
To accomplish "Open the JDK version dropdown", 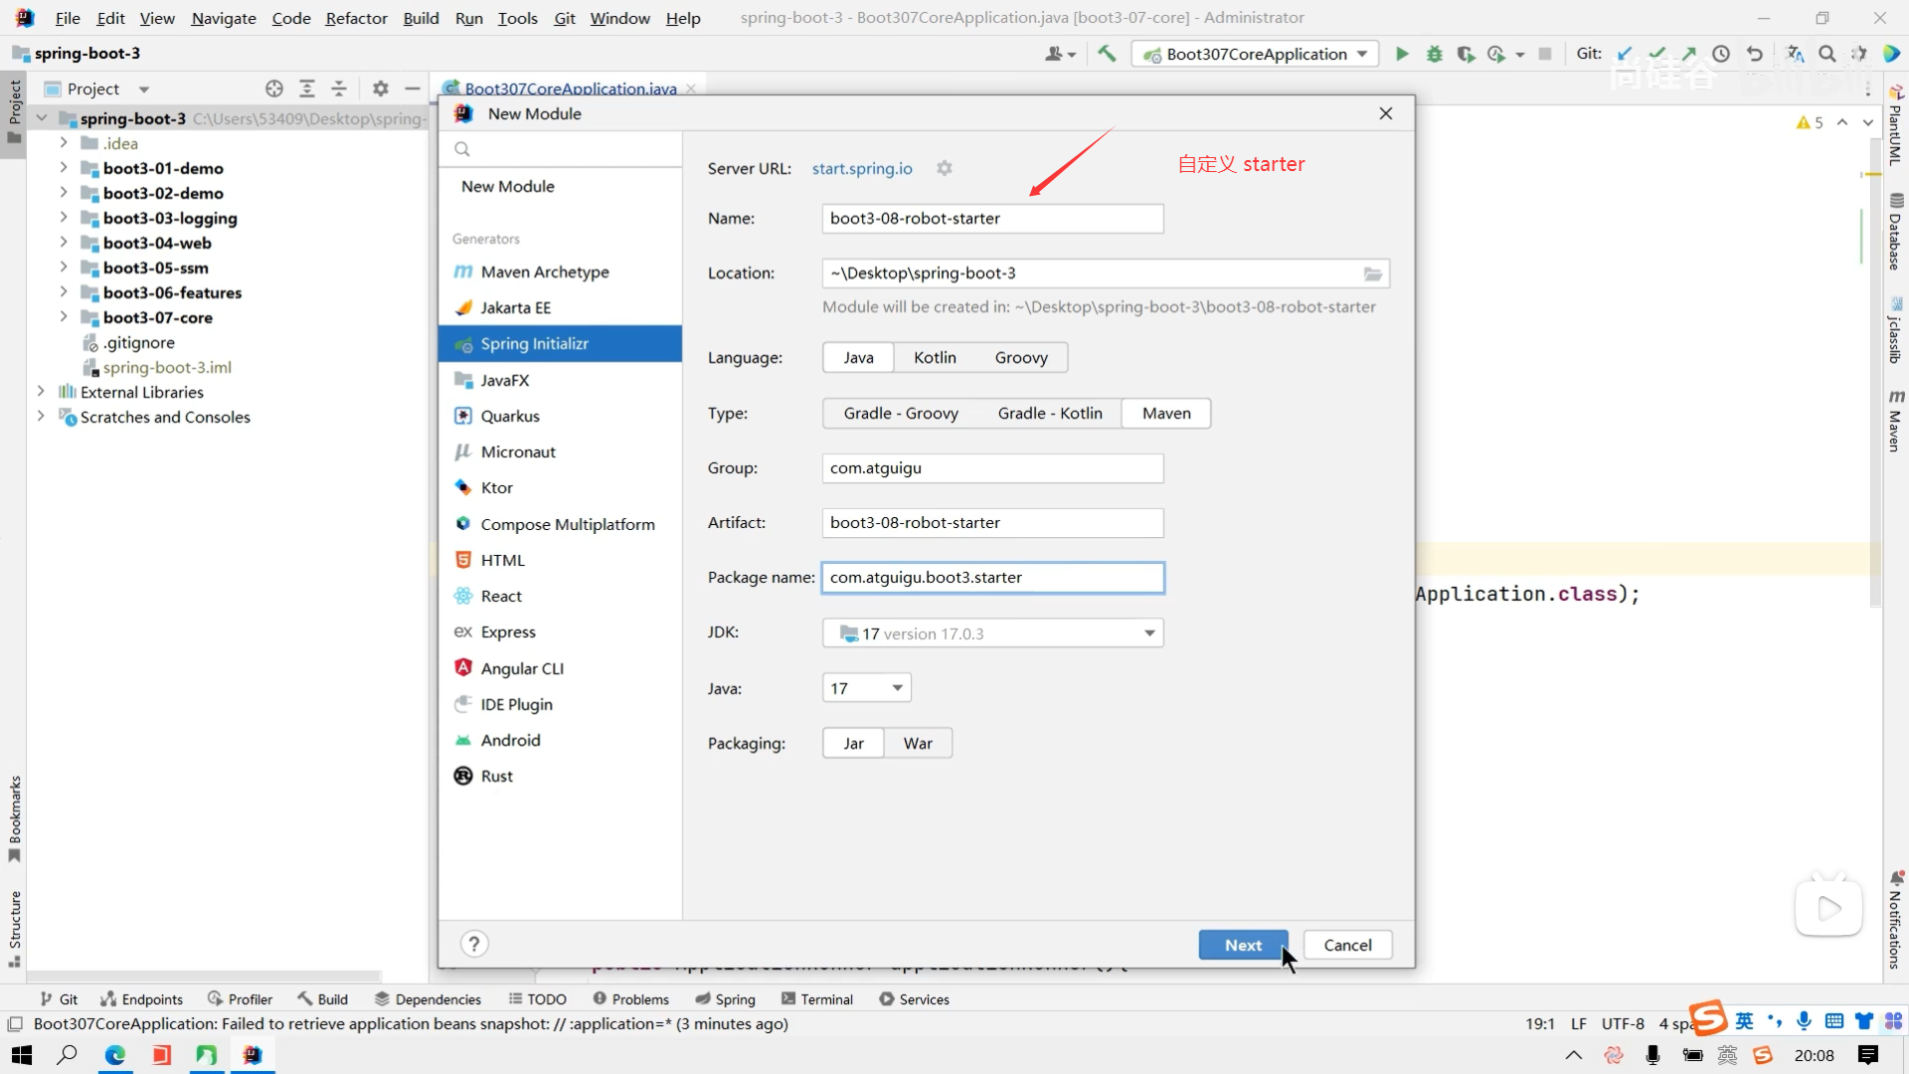I will click(1149, 633).
